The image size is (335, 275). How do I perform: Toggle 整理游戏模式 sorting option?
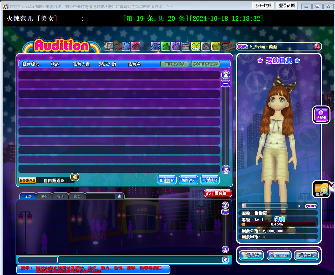tap(175, 64)
